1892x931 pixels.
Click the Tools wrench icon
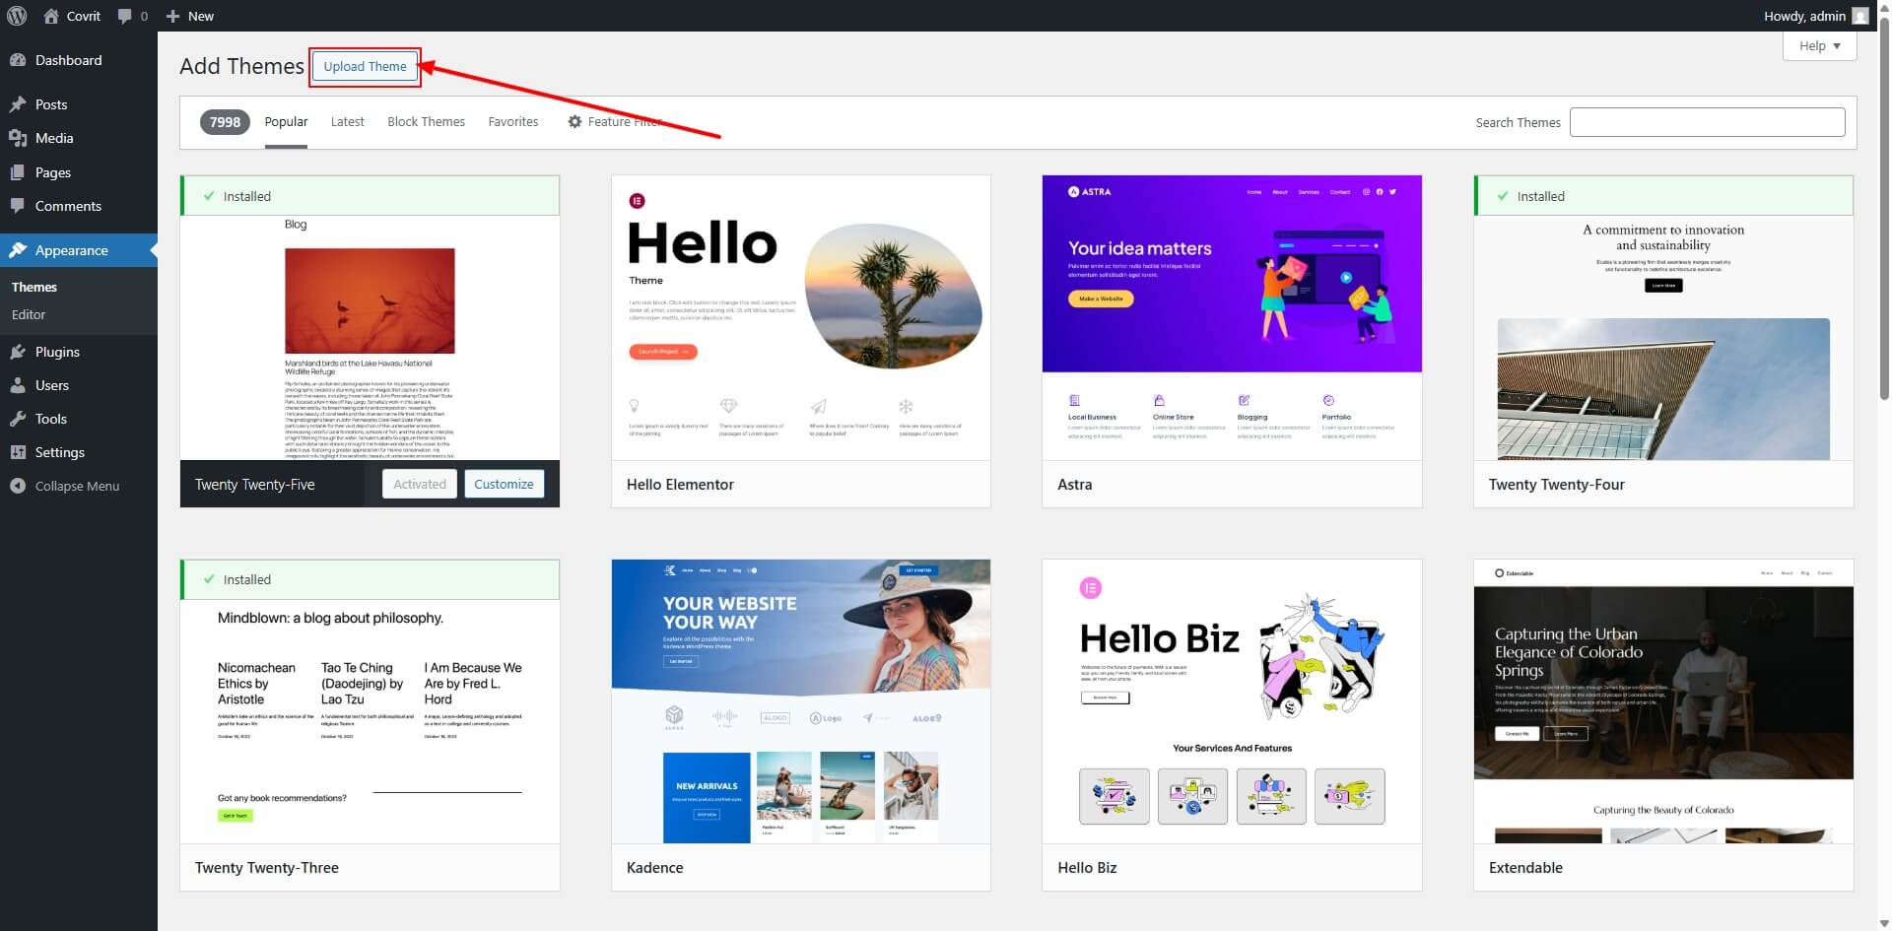(18, 419)
